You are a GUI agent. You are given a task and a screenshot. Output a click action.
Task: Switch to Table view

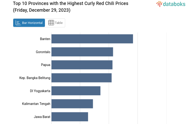point(55,23)
